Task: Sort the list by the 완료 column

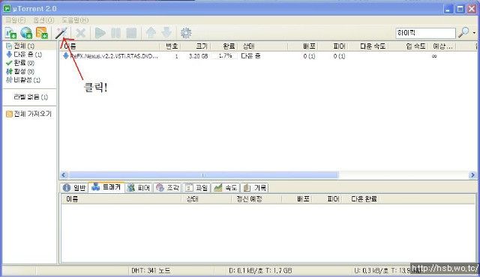Action: (x=229, y=46)
